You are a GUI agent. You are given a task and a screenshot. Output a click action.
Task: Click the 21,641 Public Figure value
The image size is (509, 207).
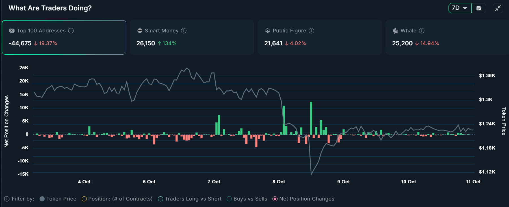point(273,43)
